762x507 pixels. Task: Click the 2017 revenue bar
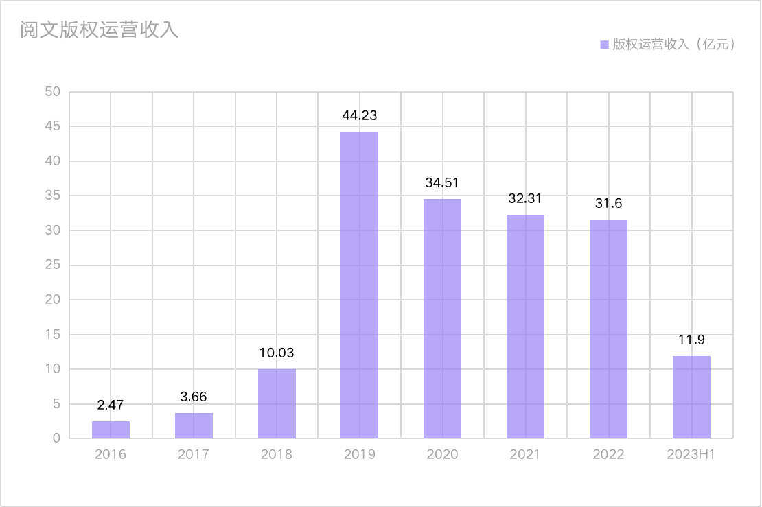(x=194, y=426)
